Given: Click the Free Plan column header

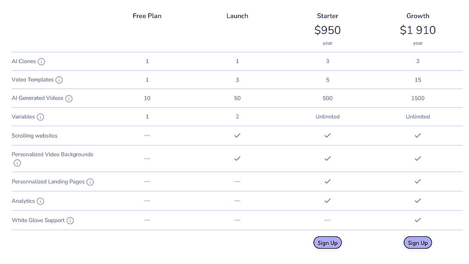Looking at the screenshot, I should 147,16.
